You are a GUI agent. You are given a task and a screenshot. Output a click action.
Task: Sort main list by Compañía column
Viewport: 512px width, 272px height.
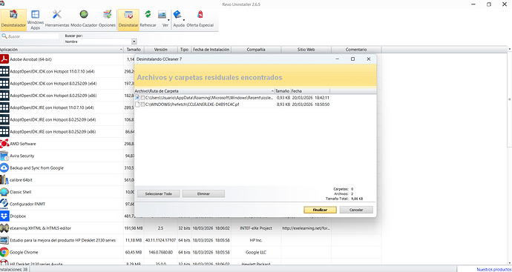click(x=256, y=50)
